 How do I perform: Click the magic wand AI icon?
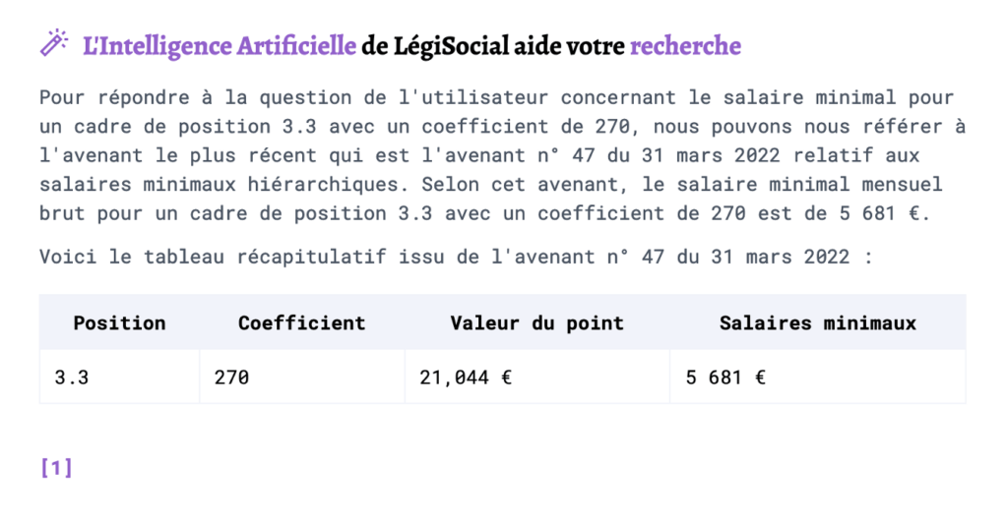click(53, 43)
